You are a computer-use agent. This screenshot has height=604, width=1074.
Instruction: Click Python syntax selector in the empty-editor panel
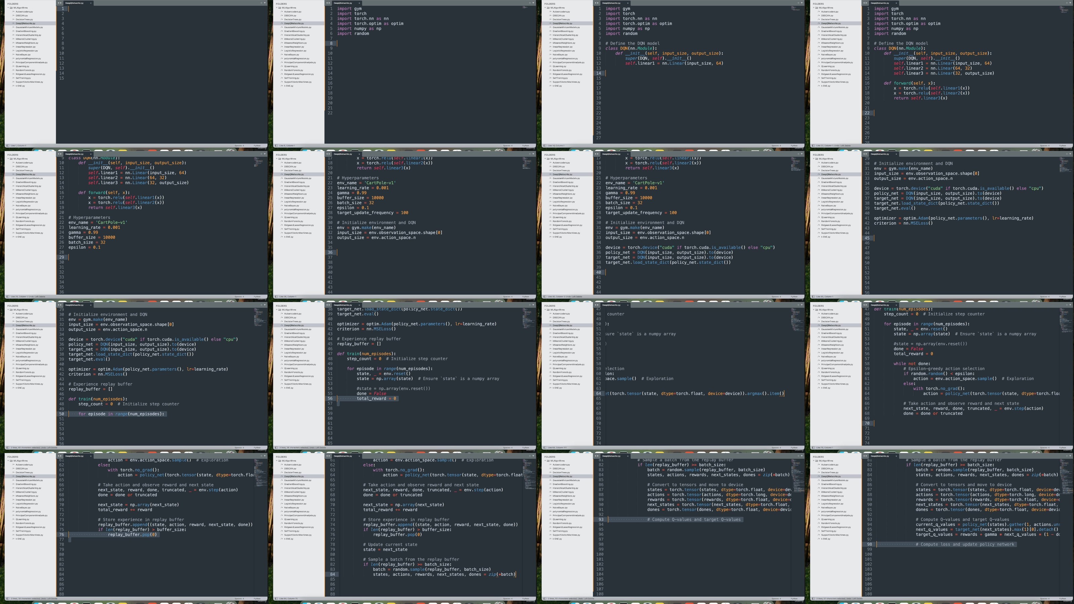[x=257, y=146]
